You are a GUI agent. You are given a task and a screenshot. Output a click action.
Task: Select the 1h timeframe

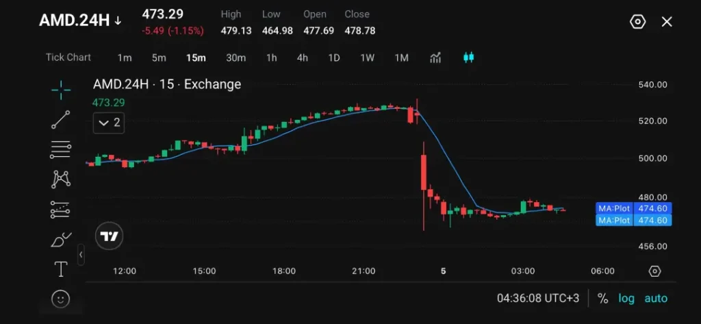click(x=271, y=58)
